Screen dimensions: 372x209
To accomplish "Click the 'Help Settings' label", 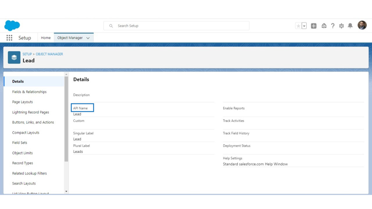I will (x=233, y=158).
